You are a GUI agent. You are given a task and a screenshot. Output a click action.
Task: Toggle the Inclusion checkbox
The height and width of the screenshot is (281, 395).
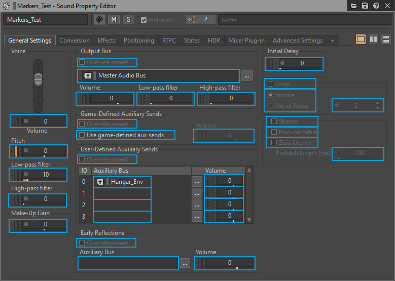(x=144, y=20)
